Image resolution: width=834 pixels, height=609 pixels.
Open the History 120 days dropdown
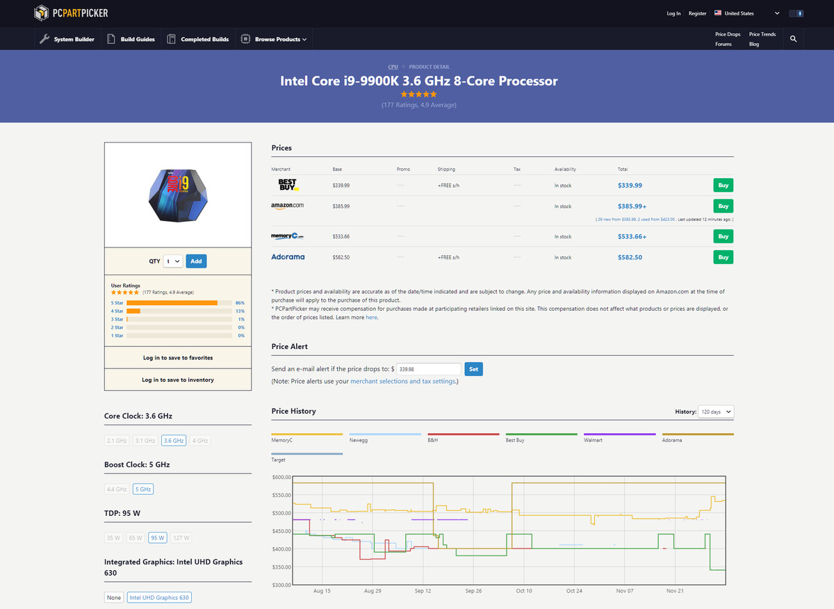[x=716, y=412]
